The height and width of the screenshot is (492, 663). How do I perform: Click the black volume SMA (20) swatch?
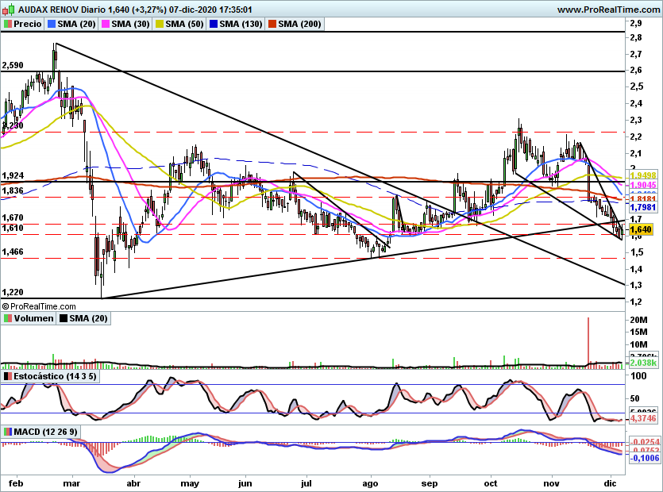tap(64, 318)
